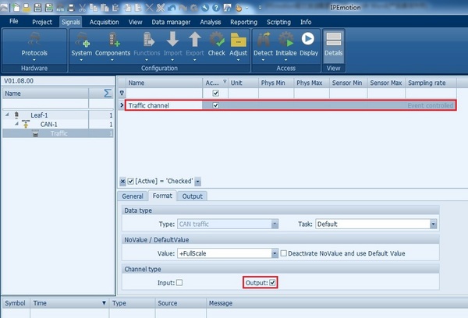This screenshot has height=318, width=468.
Task: Switch to the Project ribbon tab
Action: [x=42, y=22]
